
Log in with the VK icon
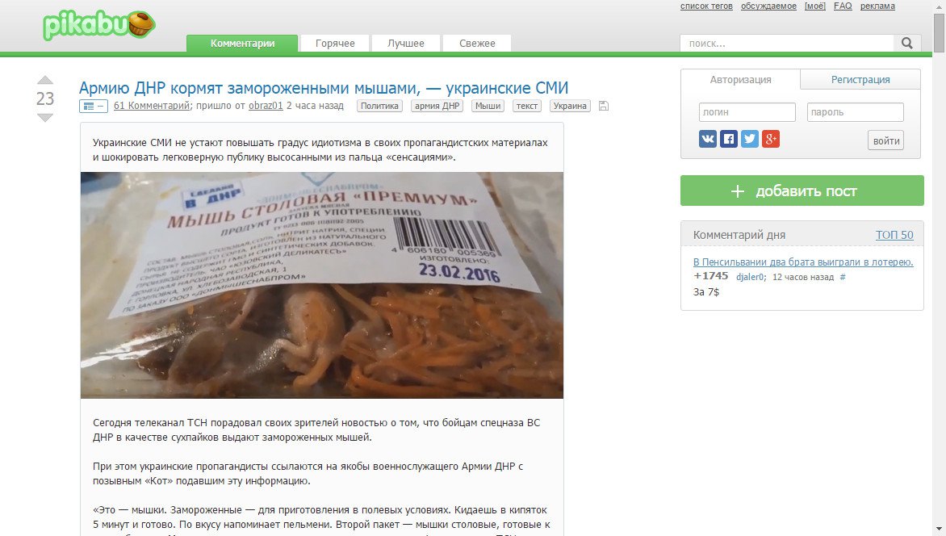point(708,139)
